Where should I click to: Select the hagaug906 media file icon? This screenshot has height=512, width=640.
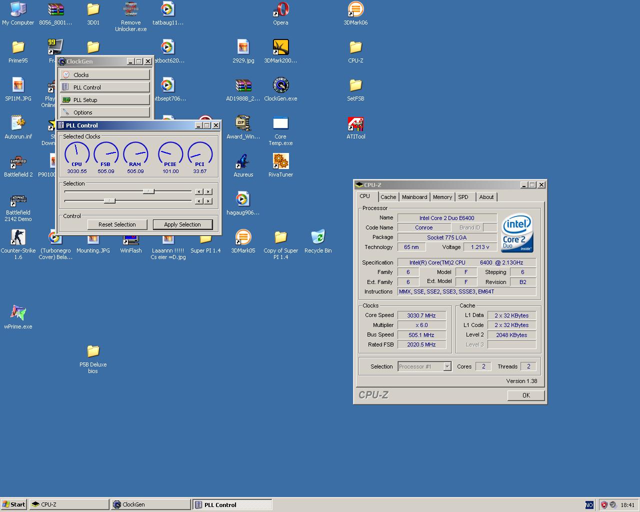[243, 203]
